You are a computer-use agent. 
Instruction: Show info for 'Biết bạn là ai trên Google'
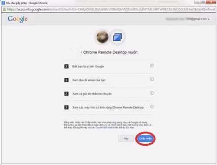[x=152, y=66]
